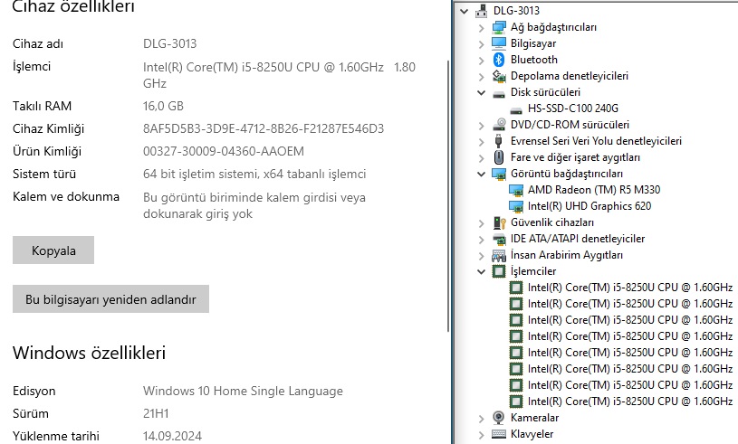This screenshot has height=444, width=738.
Task: Collapse the Görüntü bağdaştırıcıları node
Action: pos(481,174)
